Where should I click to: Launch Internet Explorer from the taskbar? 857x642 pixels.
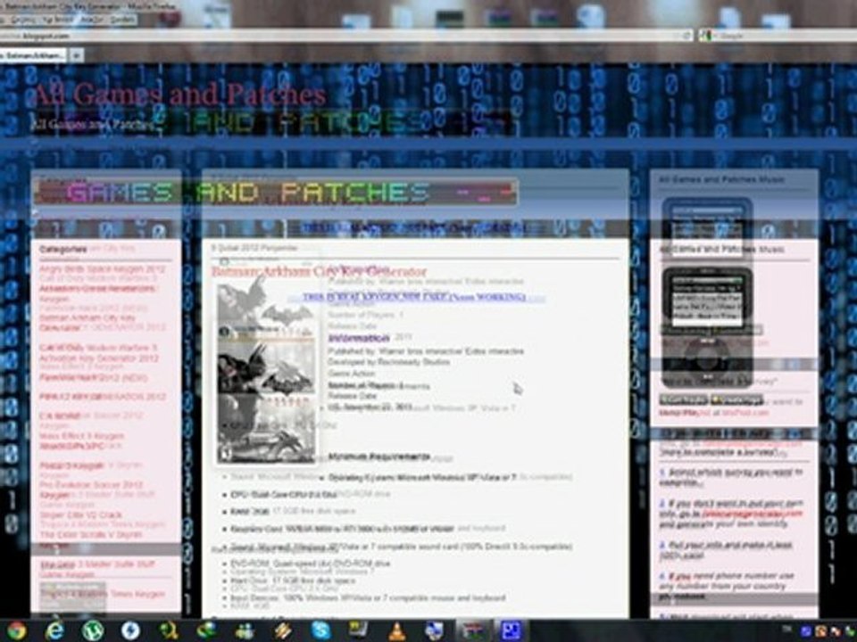click(x=54, y=630)
